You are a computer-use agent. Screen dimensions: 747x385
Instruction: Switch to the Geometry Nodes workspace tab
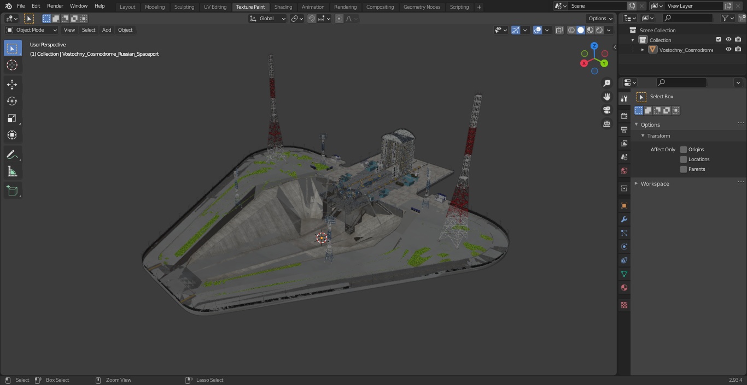(x=422, y=7)
